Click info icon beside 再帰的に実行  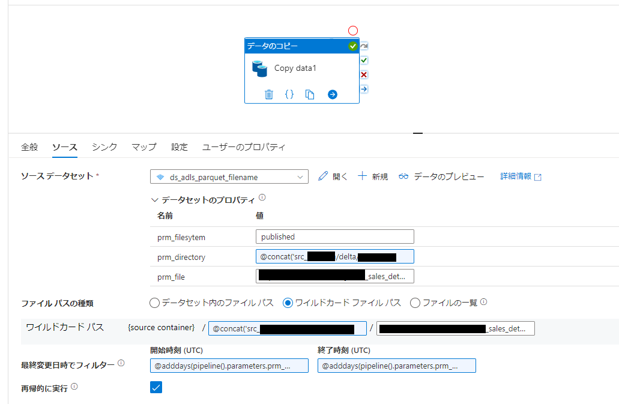pyautogui.click(x=74, y=387)
